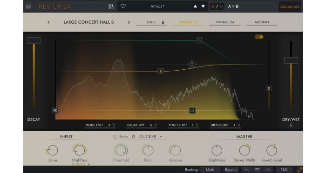Click the MASTER section heading
Viewport: 326px width, 173px height.
point(244,137)
